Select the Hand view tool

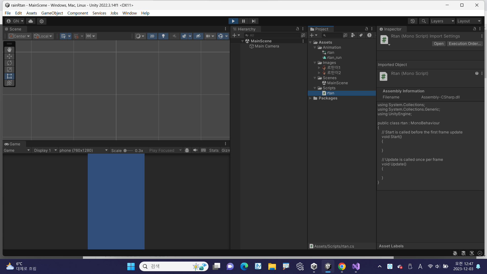point(9,50)
